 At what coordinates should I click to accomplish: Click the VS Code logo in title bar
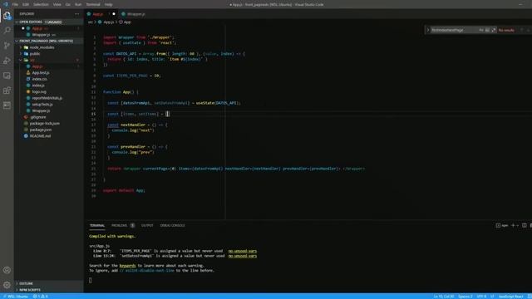[5, 4]
